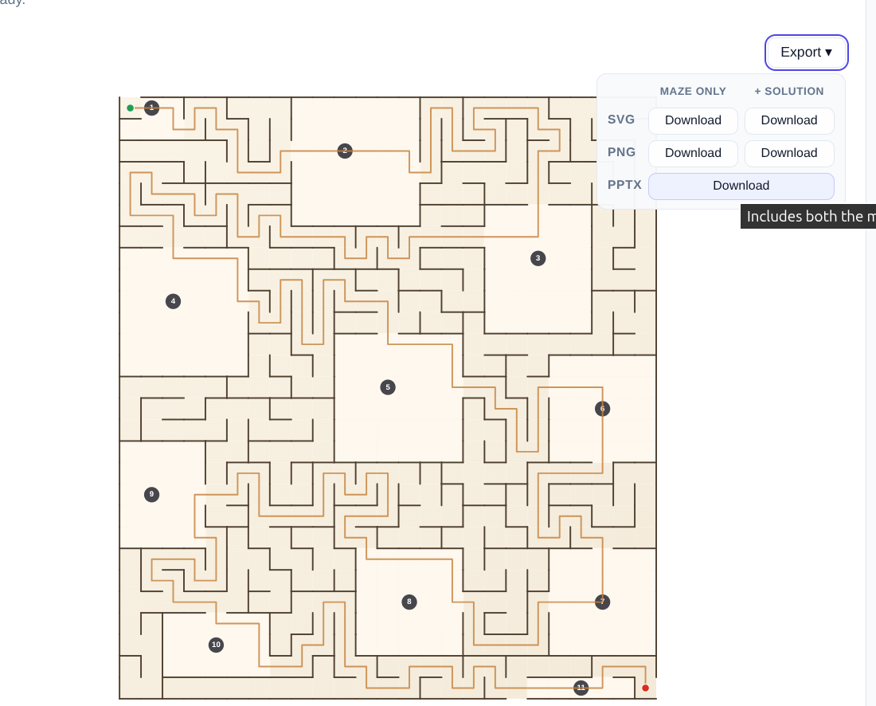The width and height of the screenshot is (876, 706).
Task: Click waypoint marker 9 on the left
Action: pyautogui.click(x=151, y=494)
